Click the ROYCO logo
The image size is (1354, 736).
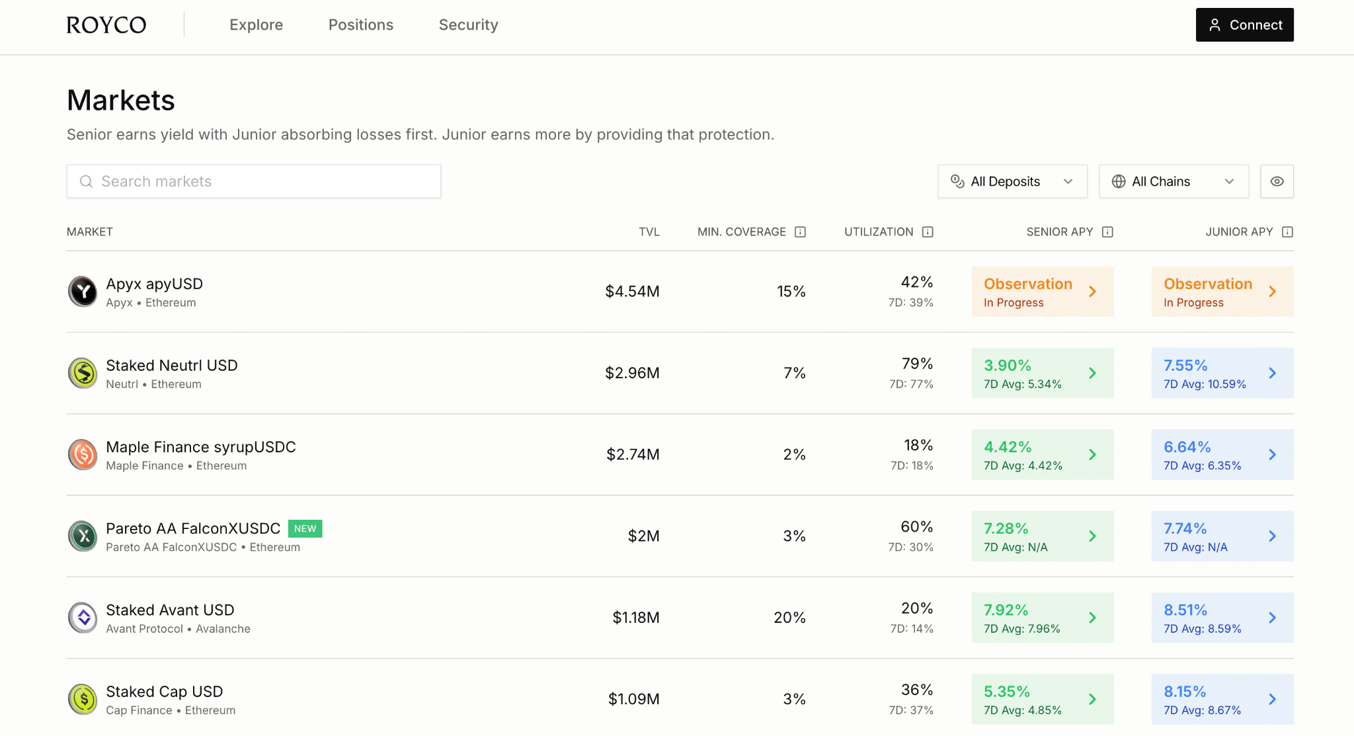(x=106, y=25)
